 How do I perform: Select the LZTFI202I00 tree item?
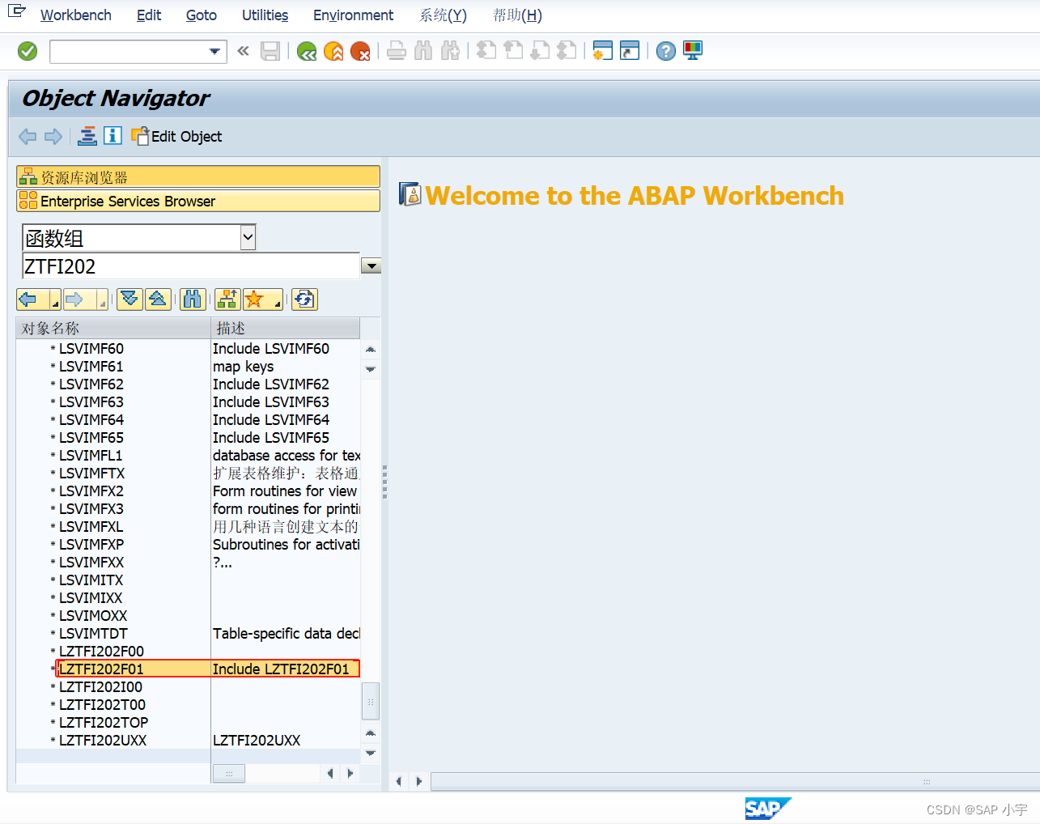coord(100,687)
